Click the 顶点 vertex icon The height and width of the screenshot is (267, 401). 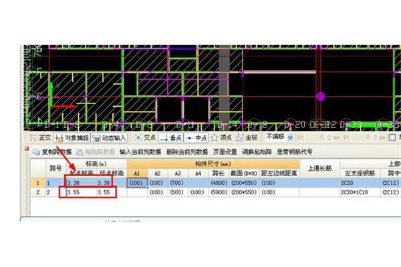pyautogui.click(x=215, y=138)
